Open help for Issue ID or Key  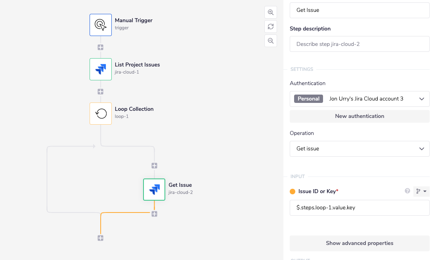(407, 191)
